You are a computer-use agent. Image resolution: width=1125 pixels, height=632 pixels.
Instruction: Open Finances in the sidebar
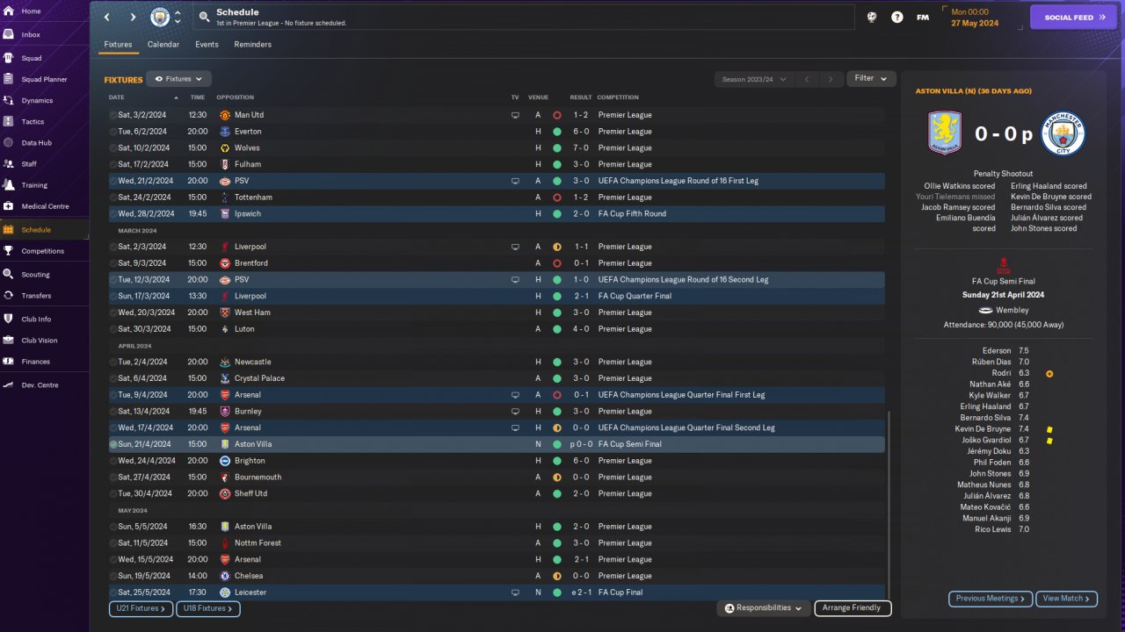[x=36, y=362]
